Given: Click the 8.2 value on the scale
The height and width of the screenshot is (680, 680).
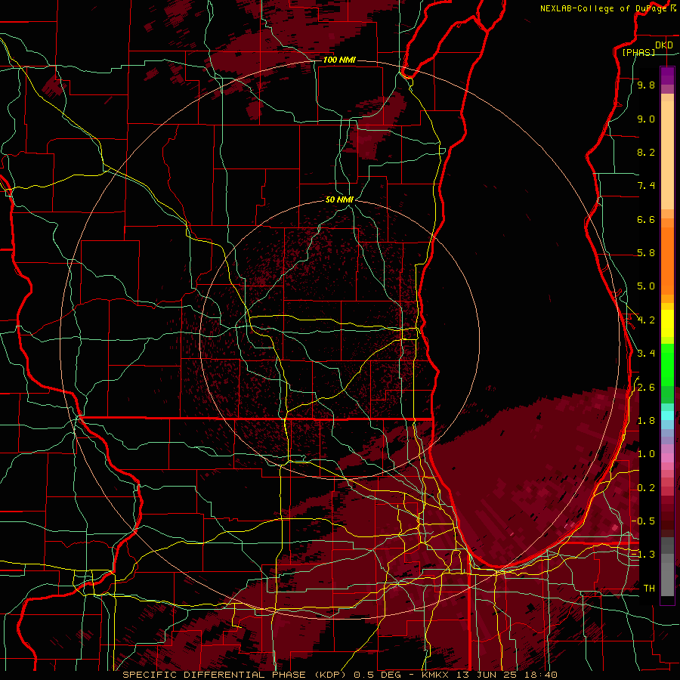Looking at the screenshot, I should click(646, 152).
